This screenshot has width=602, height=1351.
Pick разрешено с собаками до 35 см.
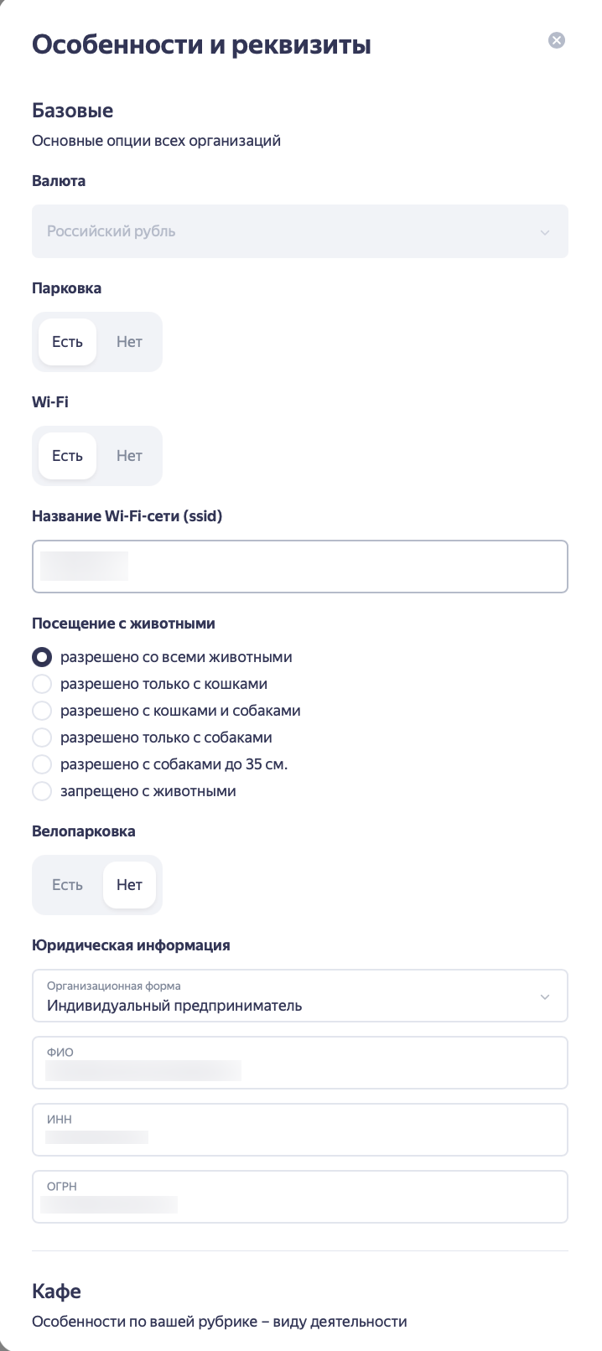point(42,764)
